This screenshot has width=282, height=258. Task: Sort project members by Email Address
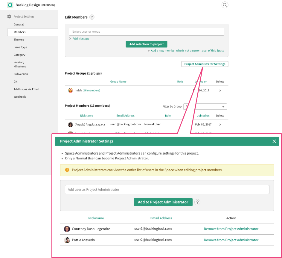[125, 116]
